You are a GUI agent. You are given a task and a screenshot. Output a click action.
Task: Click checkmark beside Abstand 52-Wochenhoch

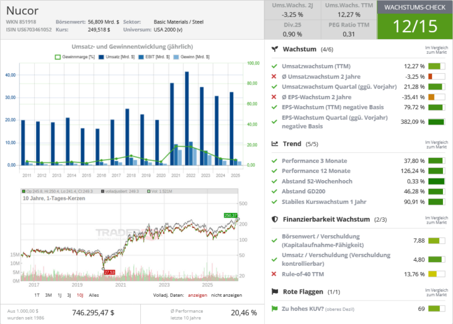pyautogui.click(x=274, y=182)
